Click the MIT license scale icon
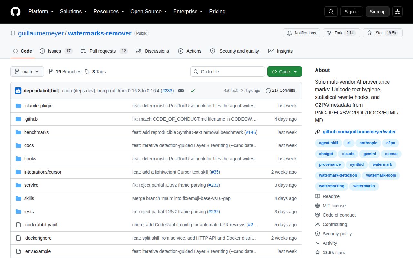Image resolution: width=413 pixels, height=258 pixels. pos(317,206)
